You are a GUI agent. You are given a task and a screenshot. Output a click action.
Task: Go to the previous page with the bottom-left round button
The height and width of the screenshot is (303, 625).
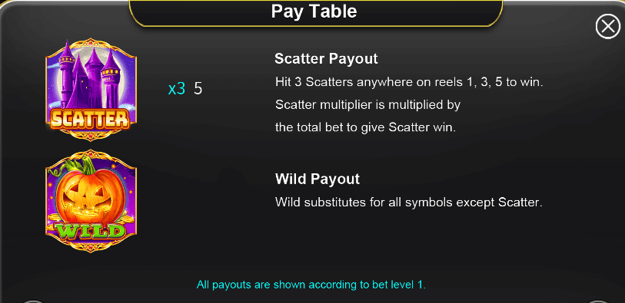[34, 301]
